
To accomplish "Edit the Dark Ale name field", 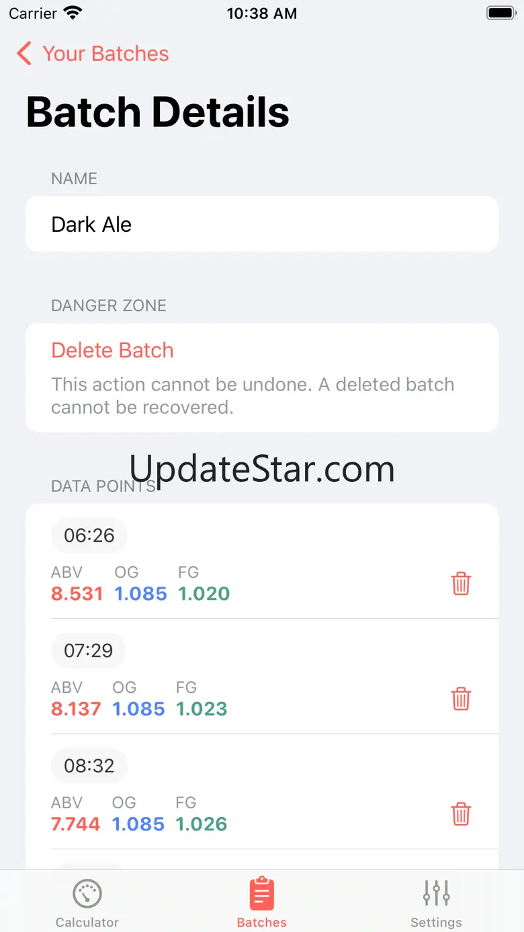I will pyautogui.click(x=262, y=224).
